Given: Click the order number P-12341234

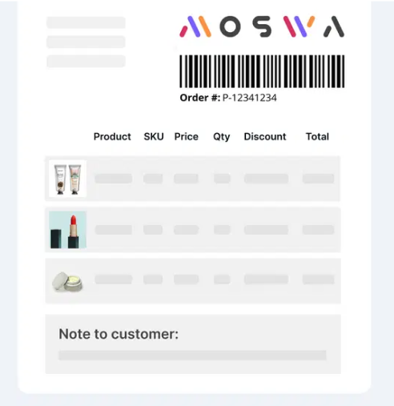Looking at the screenshot, I should [249, 98].
